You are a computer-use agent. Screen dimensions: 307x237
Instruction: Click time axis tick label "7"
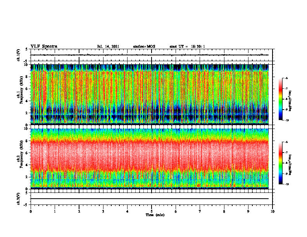(200, 211)
